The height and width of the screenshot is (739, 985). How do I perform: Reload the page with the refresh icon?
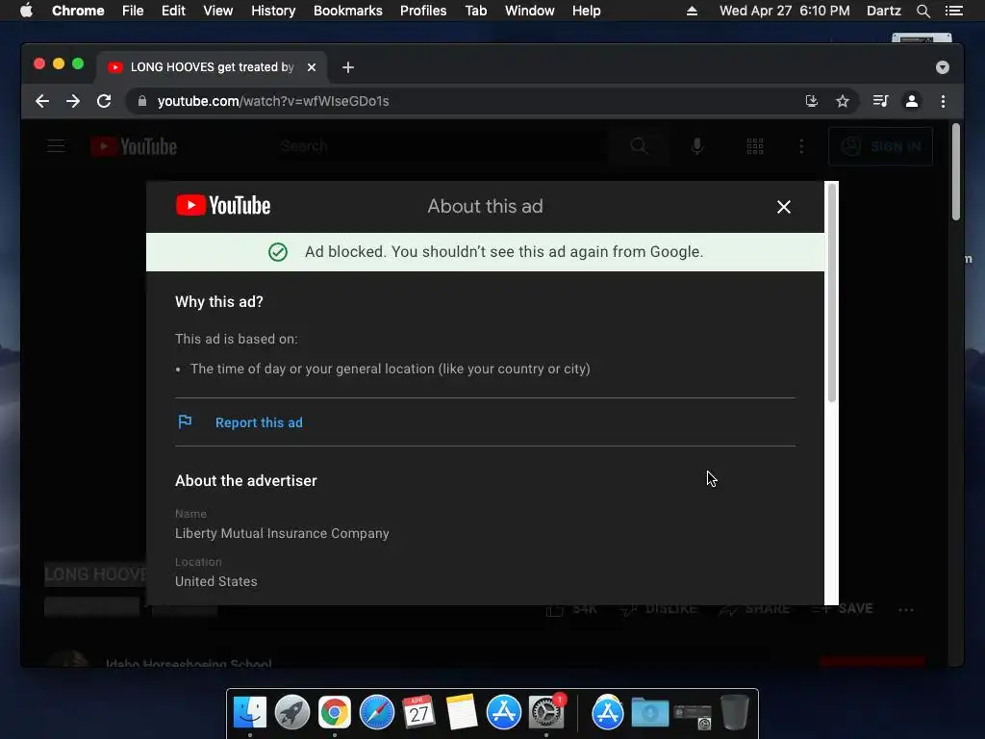point(104,101)
